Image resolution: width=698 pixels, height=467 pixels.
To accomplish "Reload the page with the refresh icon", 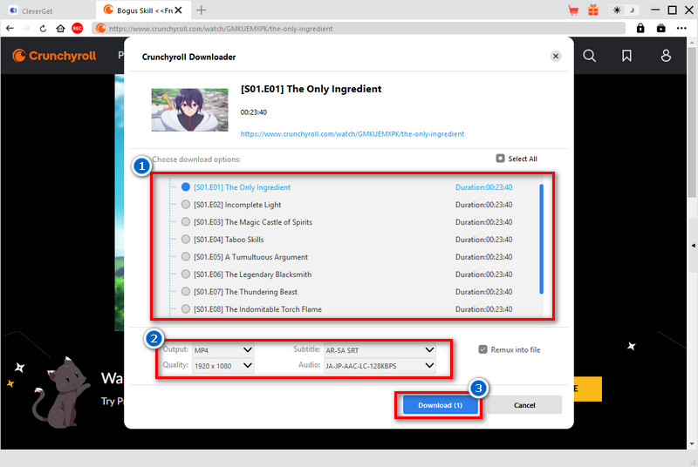I will pyautogui.click(x=43, y=29).
